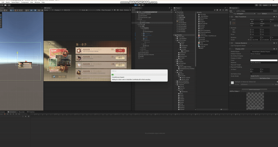The image size is (278, 147).
Task: Open the Display 1 dropdown in Game view
Action: point(58,10)
